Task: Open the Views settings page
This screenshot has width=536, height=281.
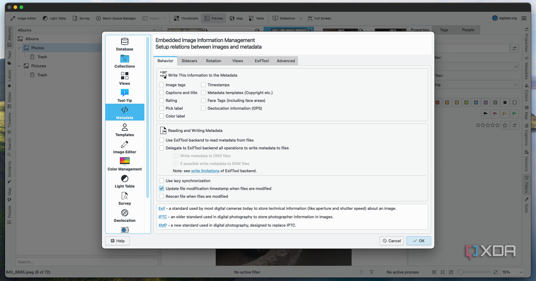Action: 125,78
